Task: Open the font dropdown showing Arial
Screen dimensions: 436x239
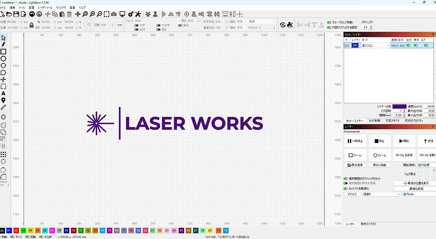Action: point(158,21)
